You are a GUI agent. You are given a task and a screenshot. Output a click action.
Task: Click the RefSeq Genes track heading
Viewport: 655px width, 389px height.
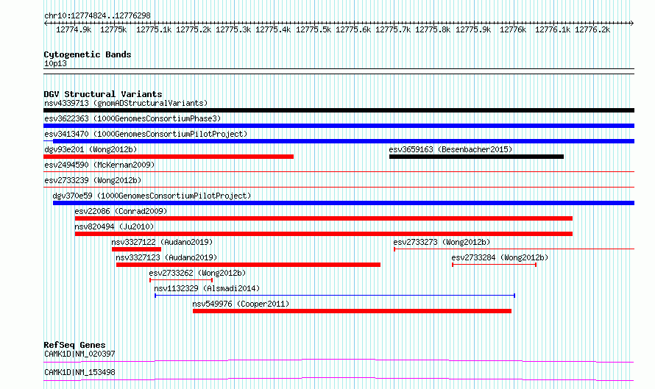tap(74, 345)
